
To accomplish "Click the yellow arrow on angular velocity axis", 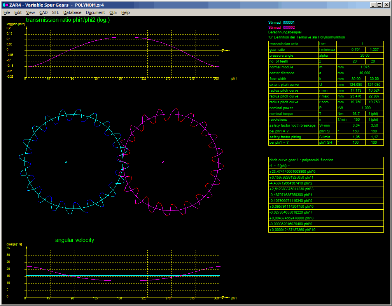I will pos(225,298).
